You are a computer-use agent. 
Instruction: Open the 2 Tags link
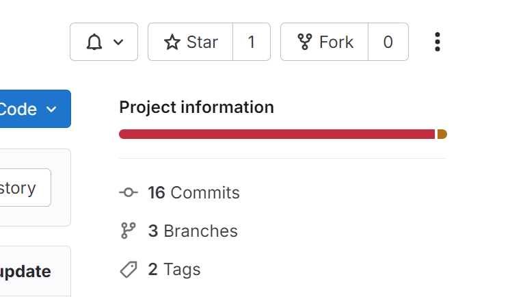click(x=174, y=270)
